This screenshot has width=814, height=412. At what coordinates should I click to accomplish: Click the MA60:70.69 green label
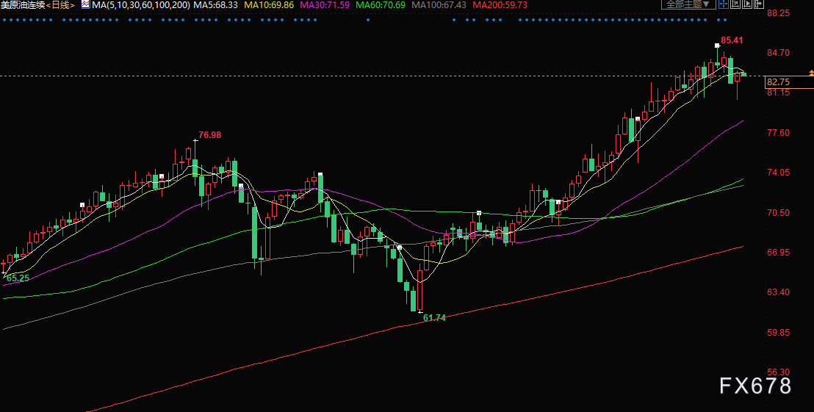(x=381, y=5)
